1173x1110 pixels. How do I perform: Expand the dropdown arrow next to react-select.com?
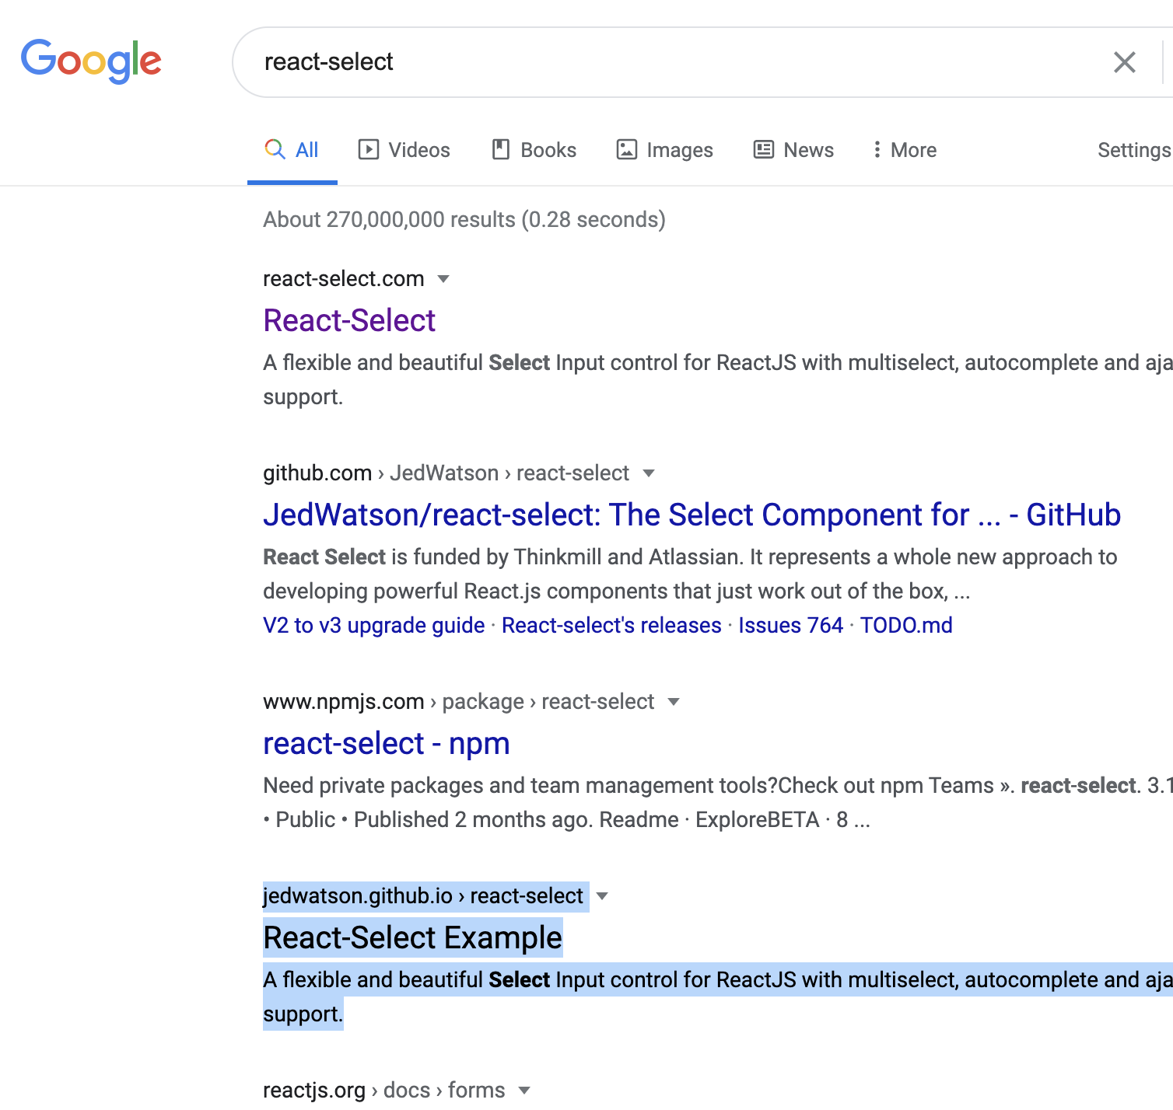(x=443, y=279)
